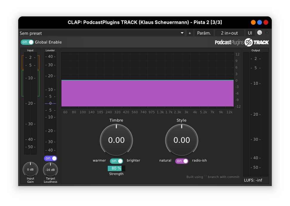The image size is (290, 206).
Task: Turn off the Global Enable switch
Action: tap(27, 42)
